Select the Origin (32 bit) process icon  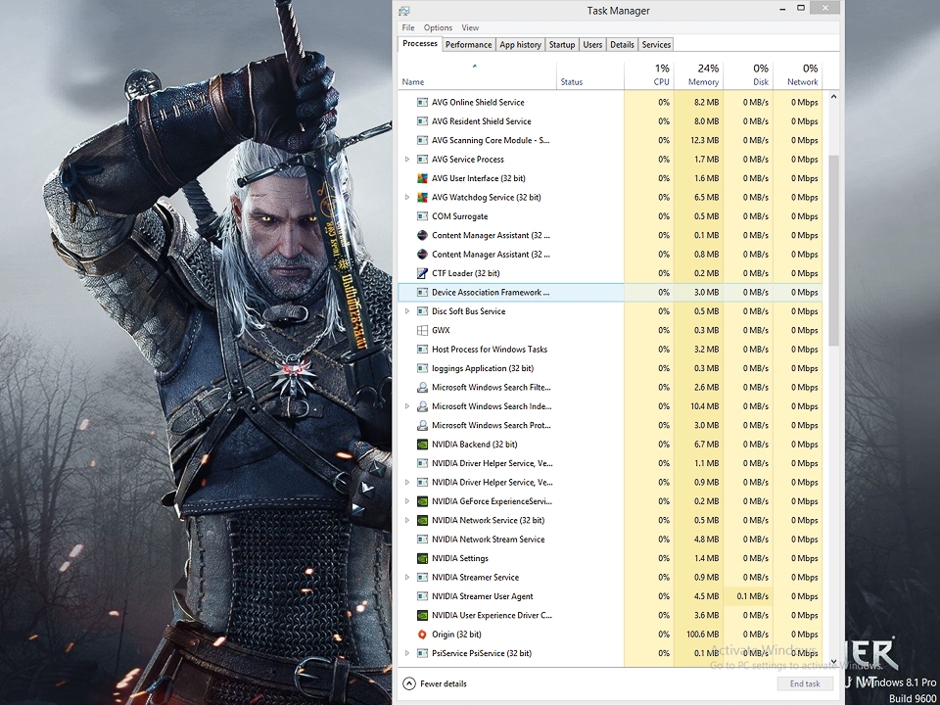(x=422, y=634)
